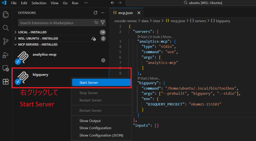The width and height of the screenshot is (256, 141).
Task: Refresh the extensions list
Action: click(x=95, y=13)
